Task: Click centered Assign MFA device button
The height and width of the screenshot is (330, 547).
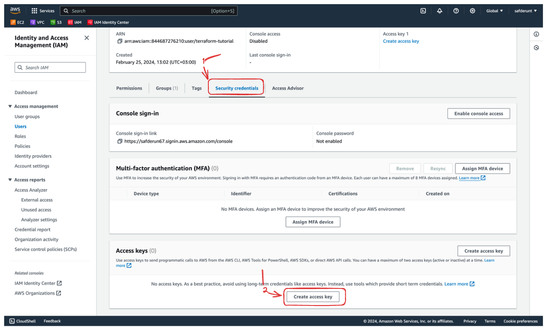Action: 313,222
